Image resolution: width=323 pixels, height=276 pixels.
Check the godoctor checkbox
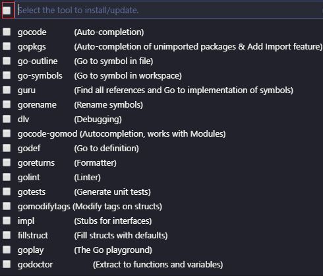pyautogui.click(x=7, y=264)
